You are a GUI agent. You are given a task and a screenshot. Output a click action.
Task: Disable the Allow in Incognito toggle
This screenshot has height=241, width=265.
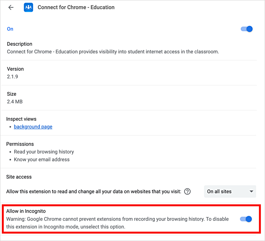[x=246, y=219]
